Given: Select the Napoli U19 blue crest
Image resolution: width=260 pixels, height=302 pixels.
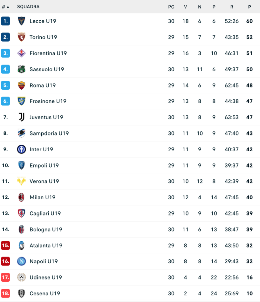Looking at the screenshot, I should (21, 261).
